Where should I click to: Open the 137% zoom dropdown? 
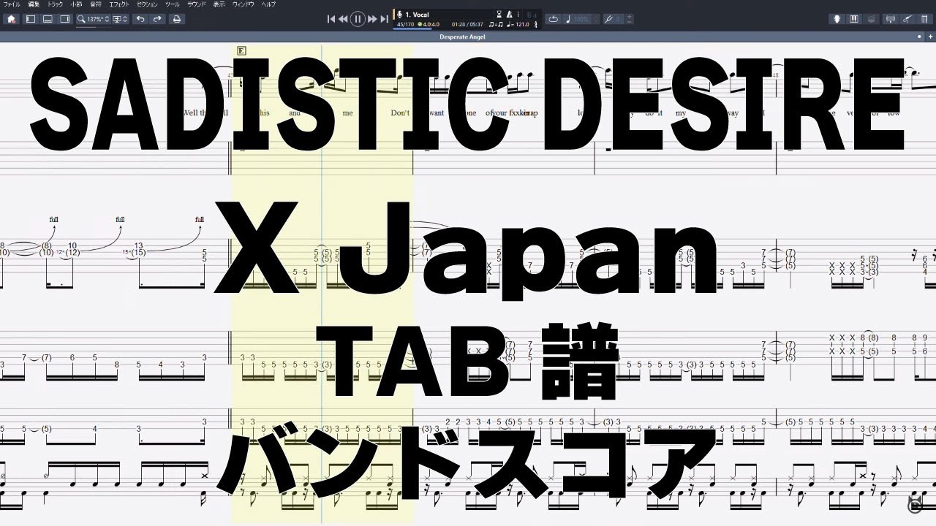coord(94,19)
